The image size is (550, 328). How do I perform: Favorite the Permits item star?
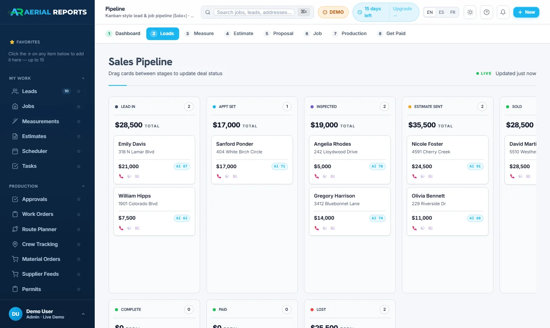pyautogui.click(x=79, y=289)
